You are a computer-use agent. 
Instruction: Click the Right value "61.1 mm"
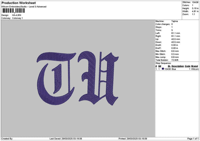click(176, 36)
